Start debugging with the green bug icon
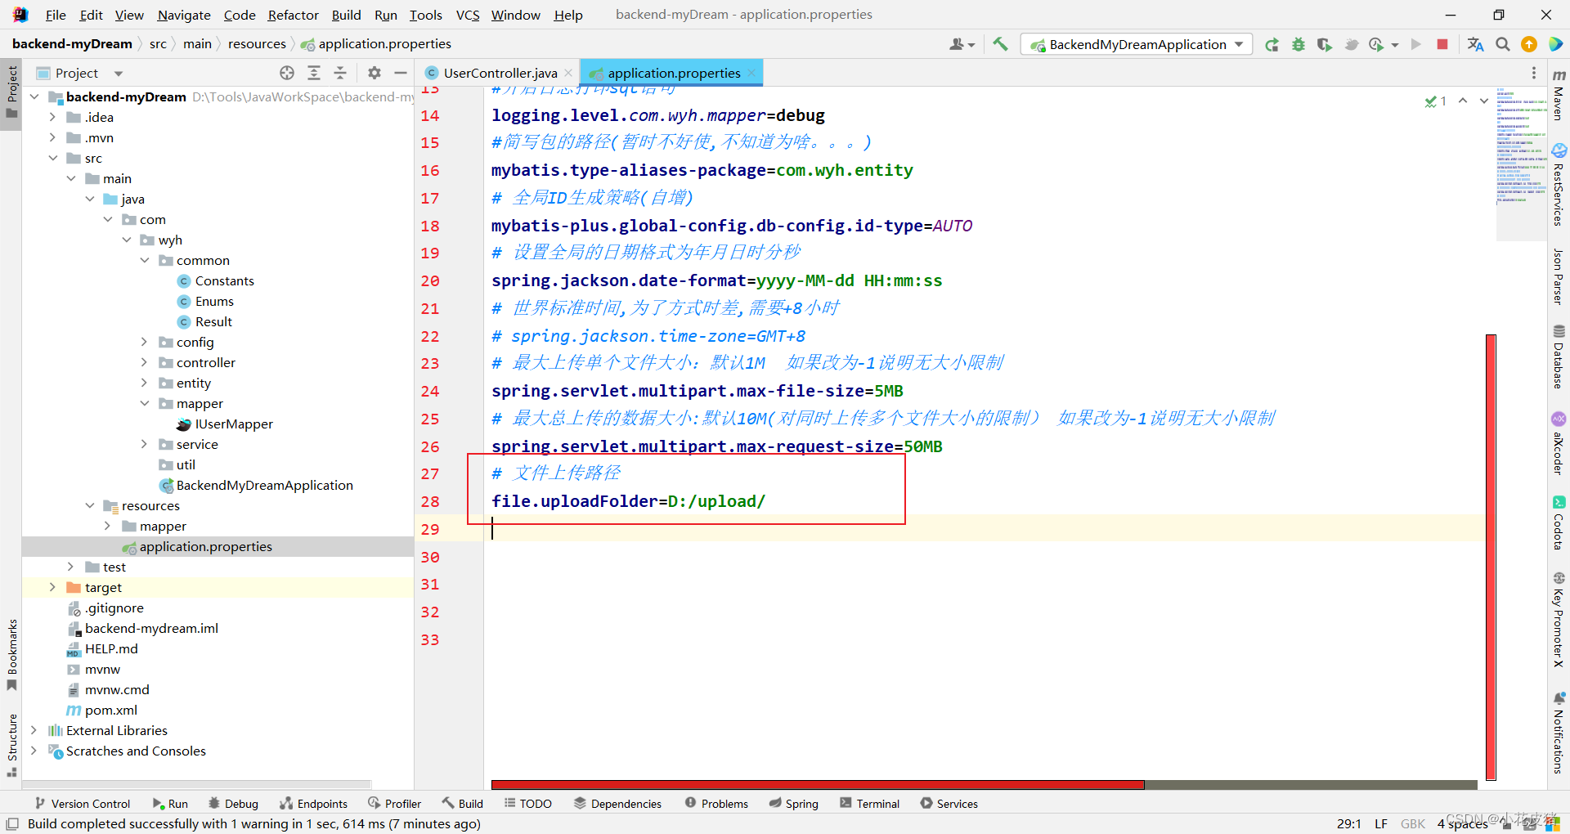Viewport: 1570px width, 834px height. [x=1299, y=44]
